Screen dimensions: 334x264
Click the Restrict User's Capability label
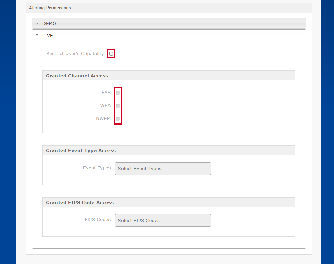point(75,54)
